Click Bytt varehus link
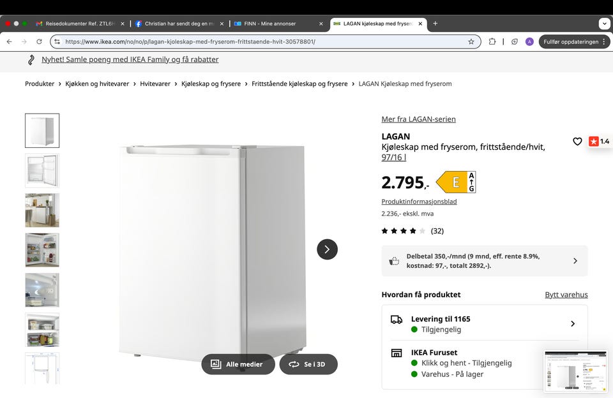 tap(566, 295)
